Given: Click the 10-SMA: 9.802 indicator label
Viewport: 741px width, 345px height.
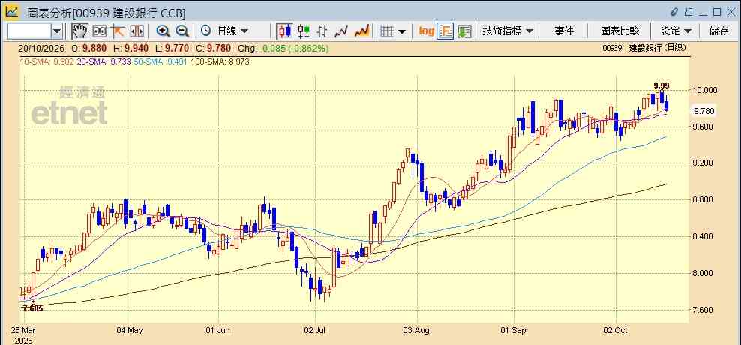Looking at the screenshot, I should click(x=46, y=61).
